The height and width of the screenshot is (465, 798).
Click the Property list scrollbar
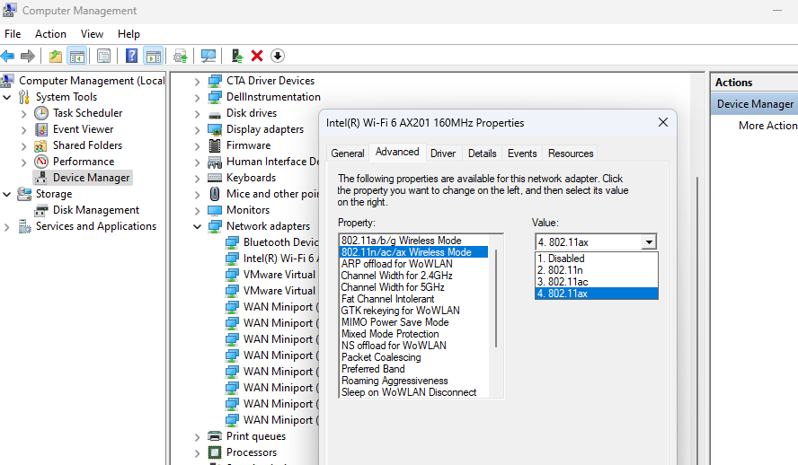tap(496, 298)
